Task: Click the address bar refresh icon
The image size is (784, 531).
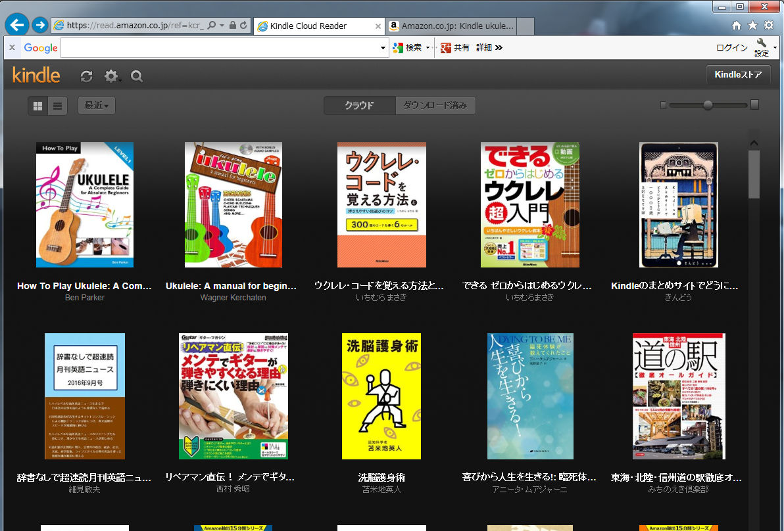Action: (x=243, y=25)
